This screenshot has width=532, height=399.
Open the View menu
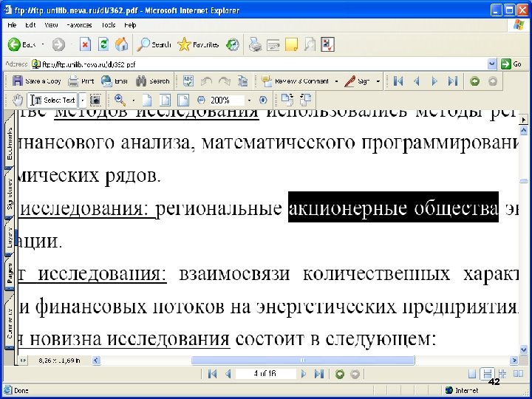point(51,25)
